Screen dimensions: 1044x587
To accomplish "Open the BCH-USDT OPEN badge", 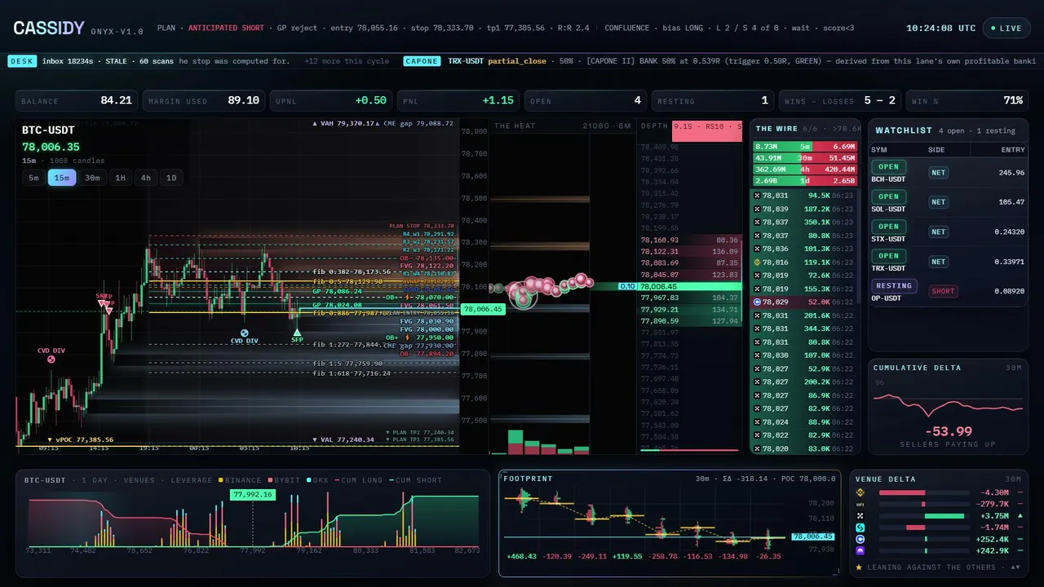I will (888, 167).
